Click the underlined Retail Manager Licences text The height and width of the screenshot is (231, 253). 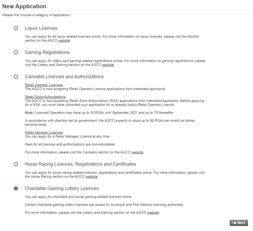point(43,132)
